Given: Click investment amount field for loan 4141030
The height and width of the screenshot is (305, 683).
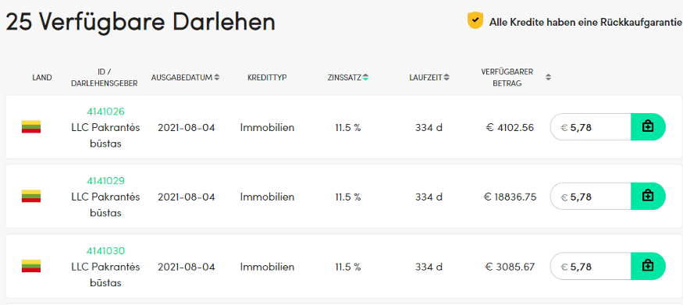Looking at the screenshot, I should pos(591,266).
